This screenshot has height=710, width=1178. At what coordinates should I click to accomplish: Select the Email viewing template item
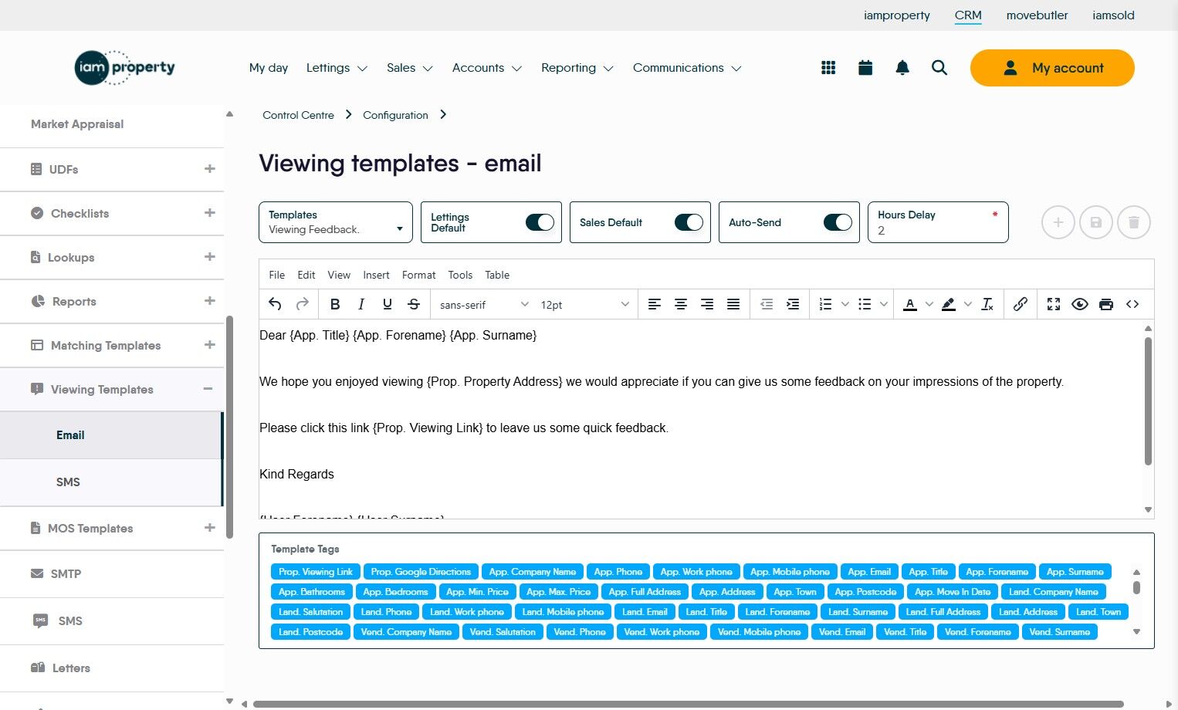[x=111, y=435]
